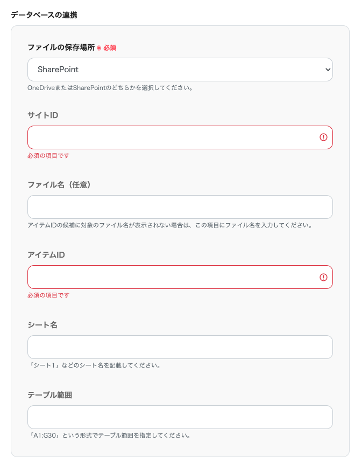This screenshot has width=362, height=463.
Task: Click the error icon in サイトID field
Action: pos(323,137)
